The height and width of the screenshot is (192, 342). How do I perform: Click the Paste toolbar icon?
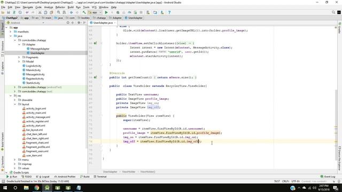tap(51, 12)
